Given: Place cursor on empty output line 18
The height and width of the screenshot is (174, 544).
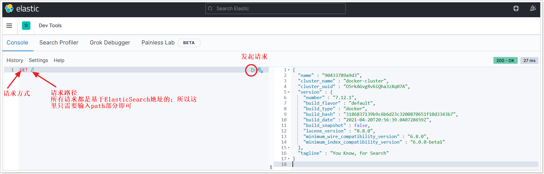Looking at the screenshot, I should 415,164.
